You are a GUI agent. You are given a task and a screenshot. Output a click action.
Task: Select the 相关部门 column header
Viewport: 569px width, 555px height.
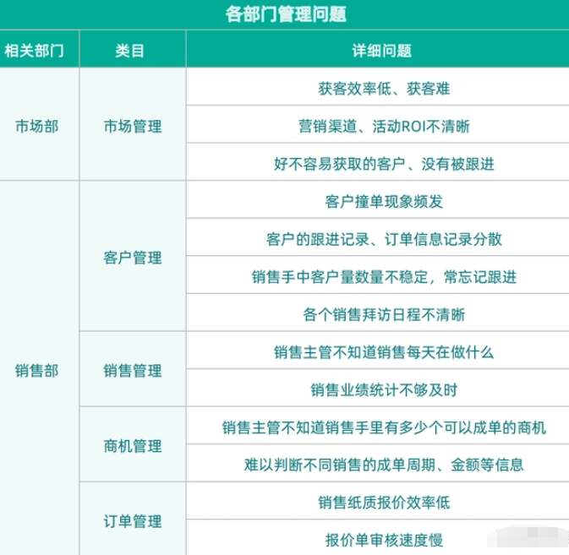click(39, 51)
